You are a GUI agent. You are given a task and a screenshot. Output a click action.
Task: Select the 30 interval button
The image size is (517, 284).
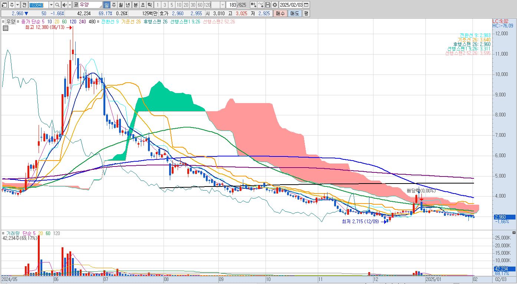click(x=193, y=5)
